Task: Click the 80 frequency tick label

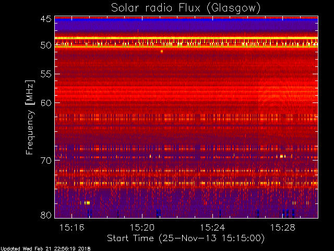Action: [46, 215]
